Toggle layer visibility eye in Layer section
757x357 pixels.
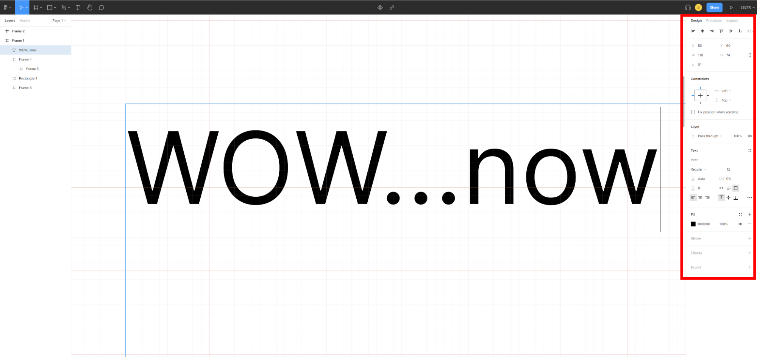point(750,136)
